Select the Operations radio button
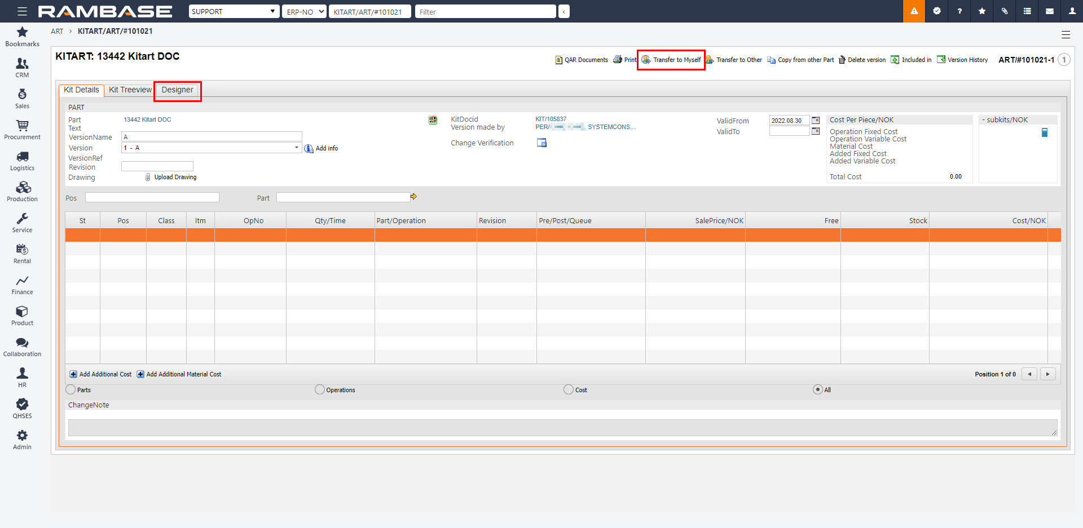Viewport: 1083px width, 528px height. coord(320,389)
